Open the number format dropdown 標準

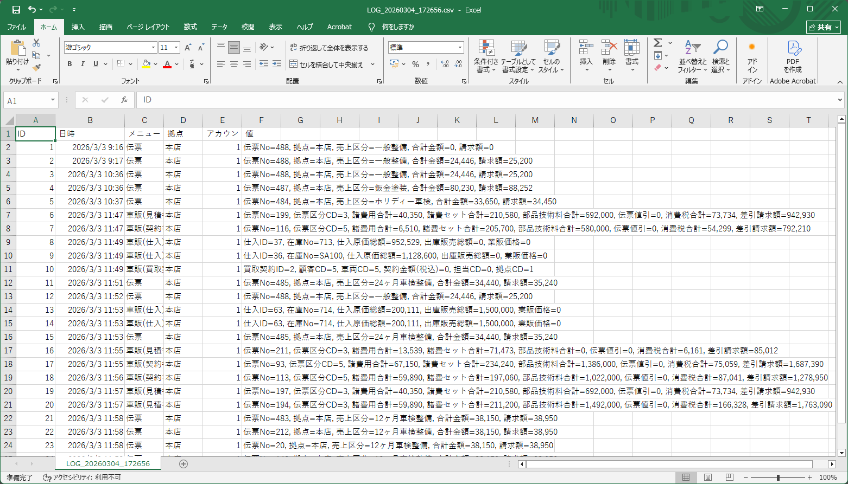coord(460,48)
